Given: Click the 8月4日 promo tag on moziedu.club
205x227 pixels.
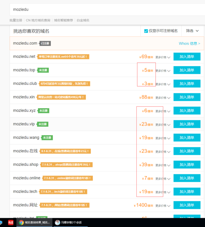Looking at the screenshot, I should click(64, 84).
